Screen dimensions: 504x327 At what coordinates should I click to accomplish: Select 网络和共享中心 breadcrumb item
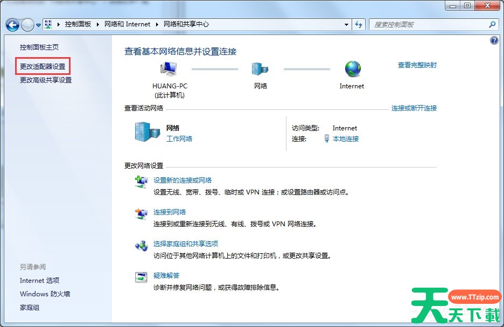[186, 24]
